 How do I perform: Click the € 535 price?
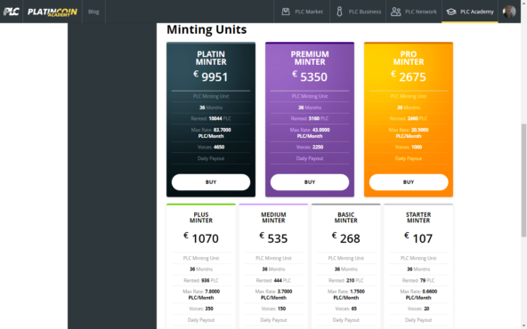(x=273, y=238)
